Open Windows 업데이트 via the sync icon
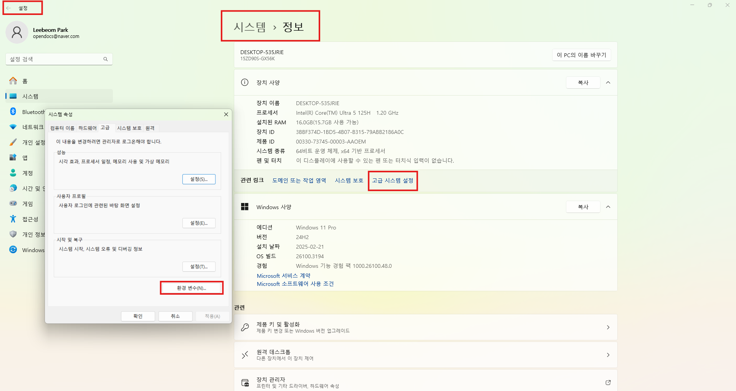 pyautogui.click(x=13, y=250)
